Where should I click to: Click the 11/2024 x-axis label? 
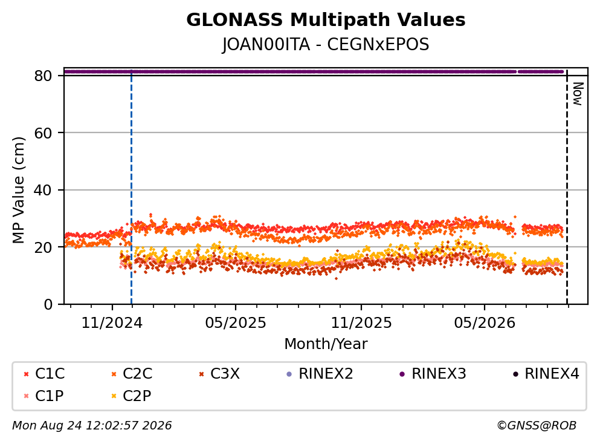(112, 323)
